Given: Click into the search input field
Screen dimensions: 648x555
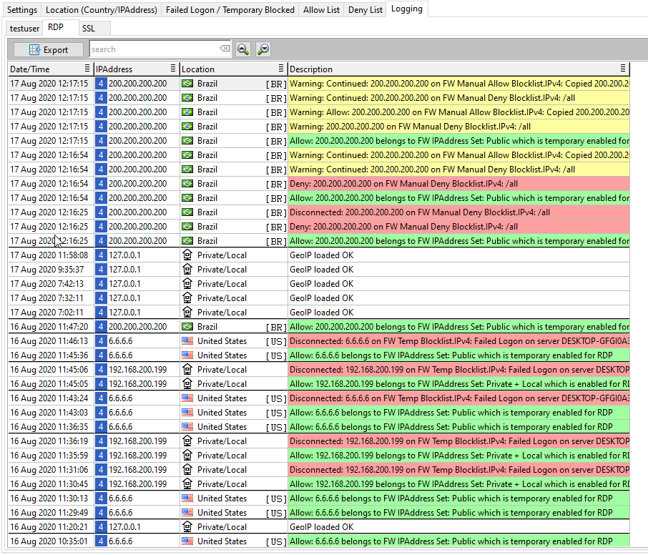Looking at the screenshot, I should click(154, 49).
